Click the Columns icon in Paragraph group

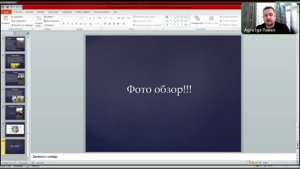(124, 23)
